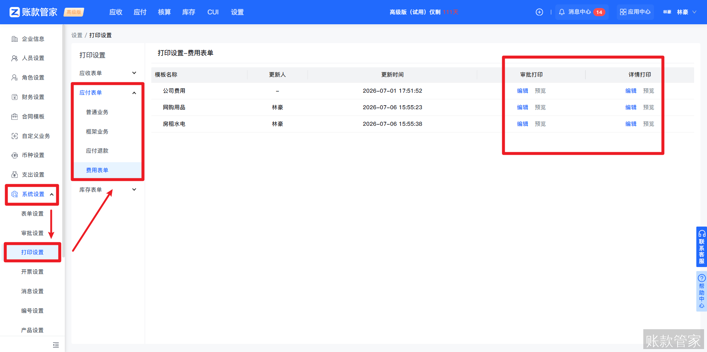
Task: Click the user avatar 林豪
Action: 667,12
